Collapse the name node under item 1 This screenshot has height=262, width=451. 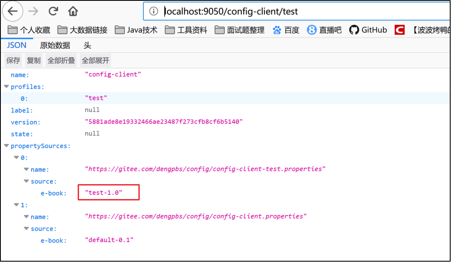click(26, 217)
